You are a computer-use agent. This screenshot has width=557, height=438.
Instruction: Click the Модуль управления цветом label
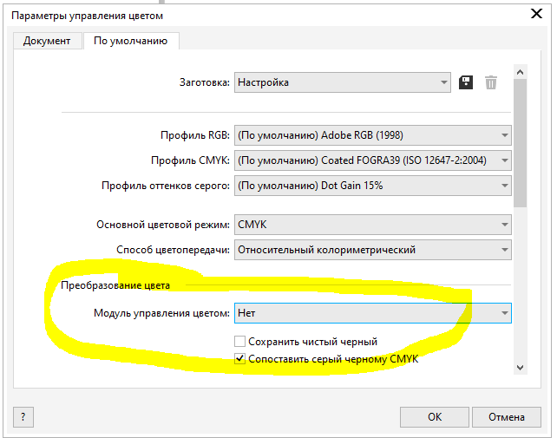pos(161,313)
